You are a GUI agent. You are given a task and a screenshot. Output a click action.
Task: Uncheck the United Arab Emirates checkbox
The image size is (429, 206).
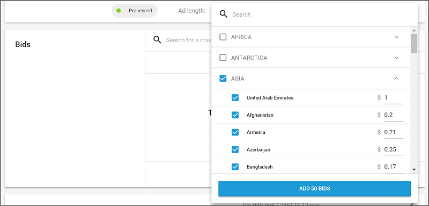click(x=235, y=98)
